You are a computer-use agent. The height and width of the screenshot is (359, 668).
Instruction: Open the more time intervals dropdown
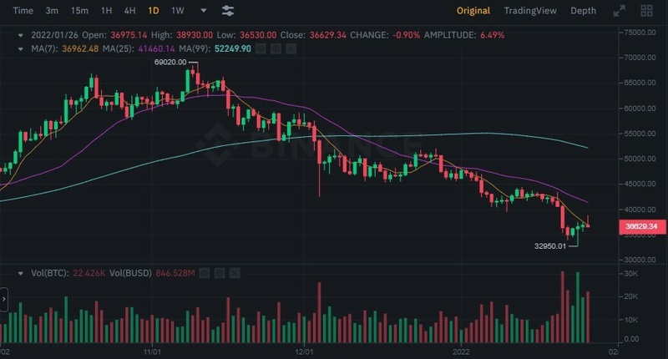tap(204, 11)
